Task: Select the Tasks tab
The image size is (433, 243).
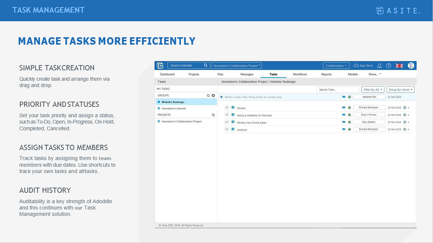Action: (x=273, y=74)
